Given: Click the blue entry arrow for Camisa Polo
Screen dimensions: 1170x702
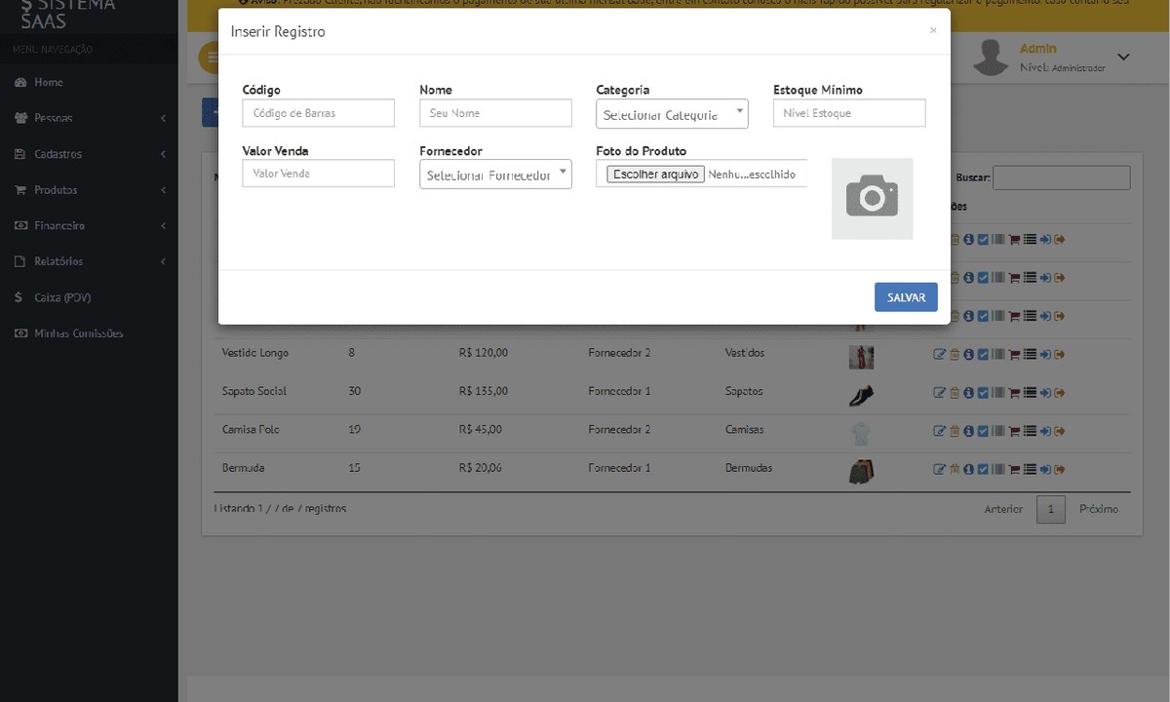Looking at the screenshot, I should [1045, 430].
